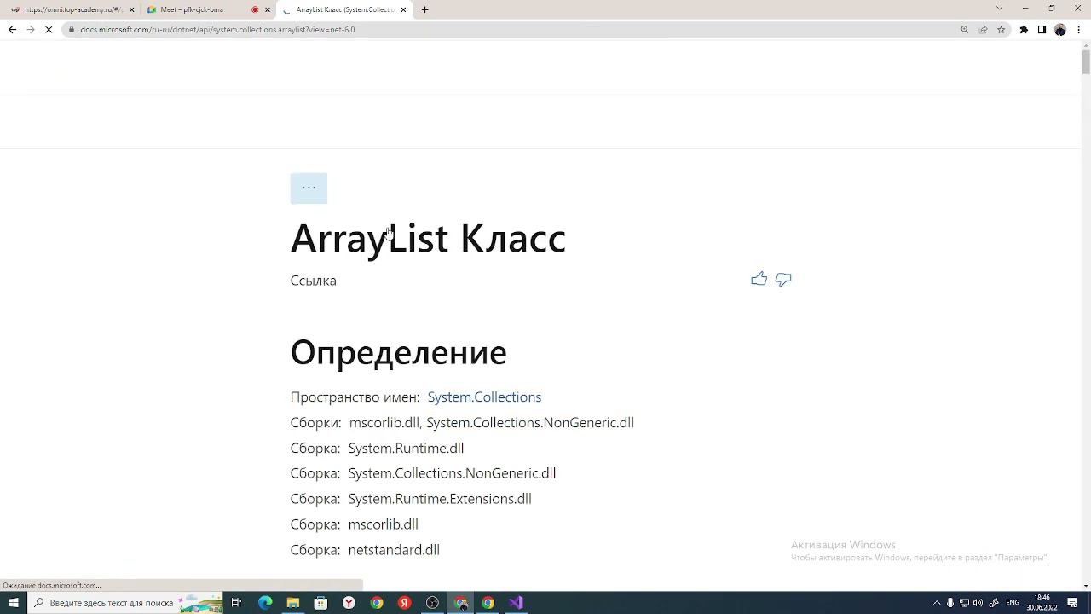Open File Explorer from the taskbar
This screenshot has height=614, width=1091.
(293, 603)
